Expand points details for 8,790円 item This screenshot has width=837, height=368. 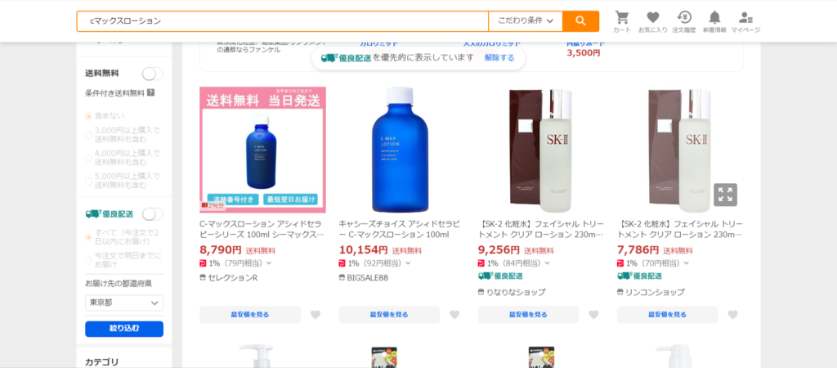pos(269,263)
